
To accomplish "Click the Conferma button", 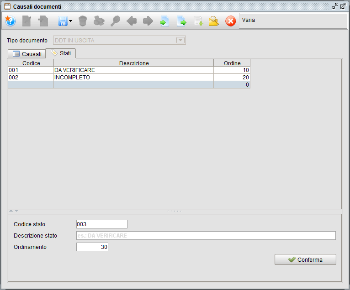I will (305, 259).
